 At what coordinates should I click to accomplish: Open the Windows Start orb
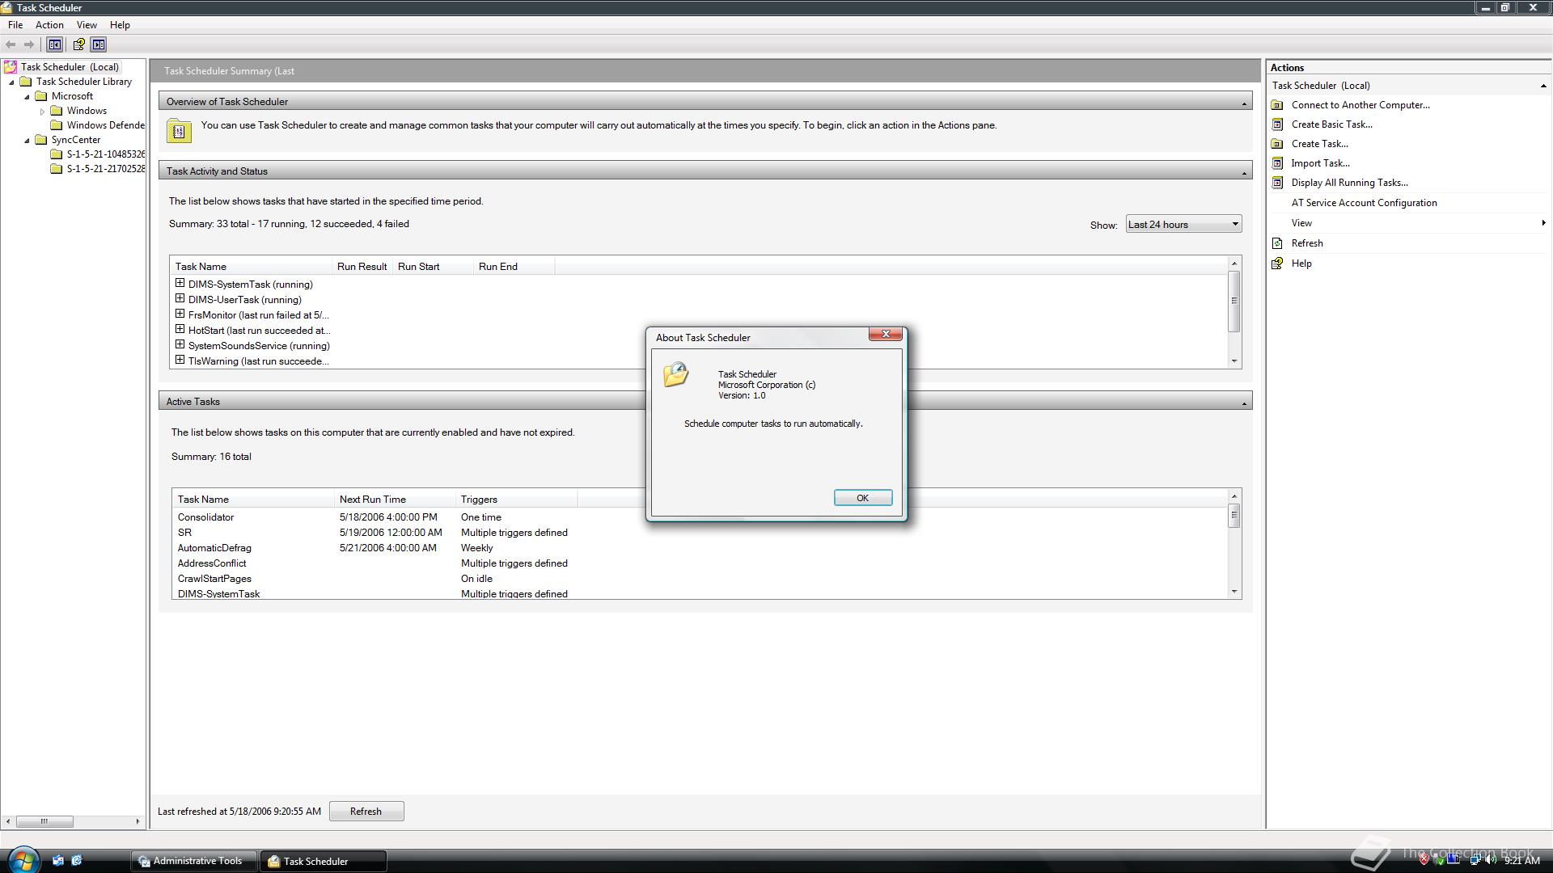coord(23,859)
